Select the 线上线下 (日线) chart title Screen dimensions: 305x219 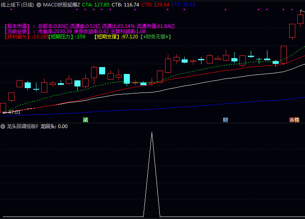[17, 5]
